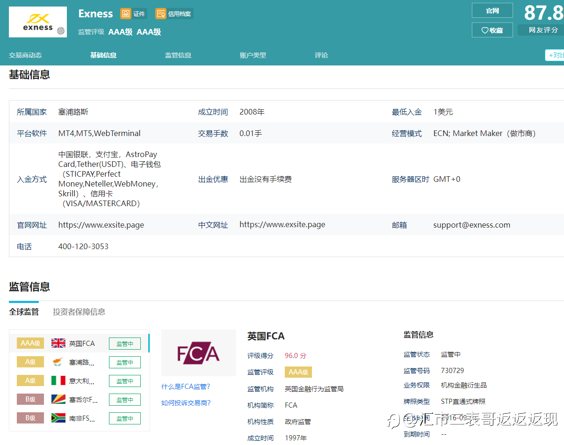The width and height of the screenshot is (564, 445).
Task: Click the regulation number 730729
Action: pyautogui.click(x=452, y=371)
